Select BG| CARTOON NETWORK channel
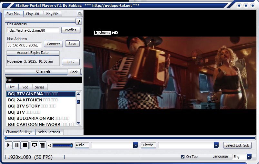The image size is (259, 164). (41, 124)
